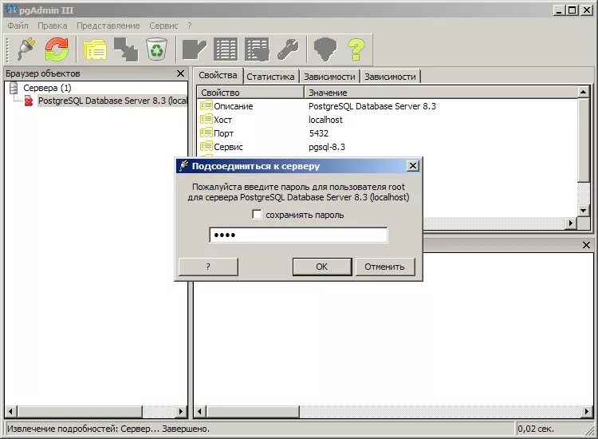Click the guru hint toolbar icon
The width and height of the screenshot is (598, 439).
(x=325, y=49)
